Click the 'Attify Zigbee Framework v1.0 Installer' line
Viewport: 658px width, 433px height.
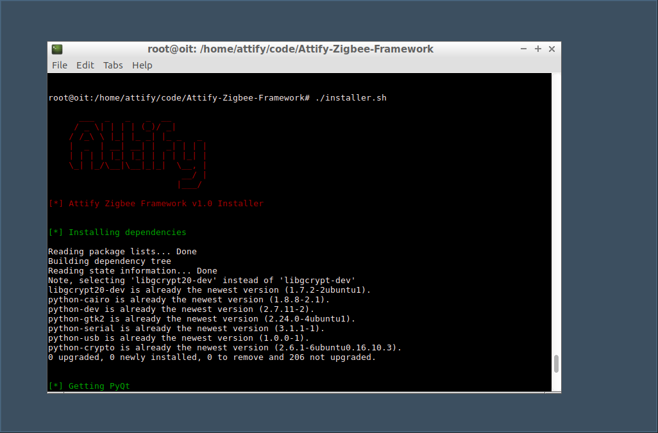155,203
